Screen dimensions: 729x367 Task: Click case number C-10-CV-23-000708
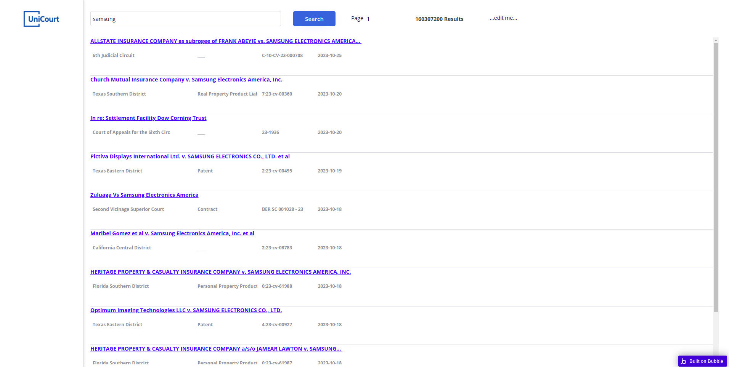tap(282, 56)
